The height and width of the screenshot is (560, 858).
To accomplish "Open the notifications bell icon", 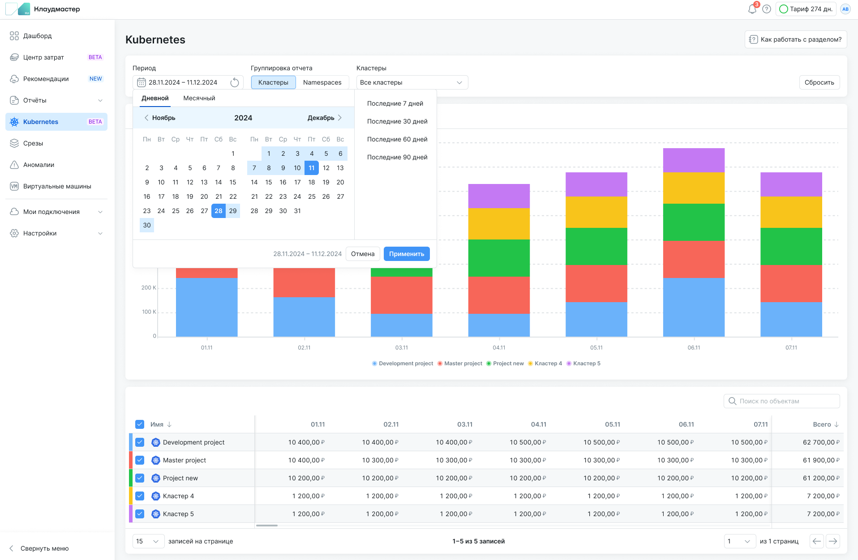I will click(x=752, y=9).
